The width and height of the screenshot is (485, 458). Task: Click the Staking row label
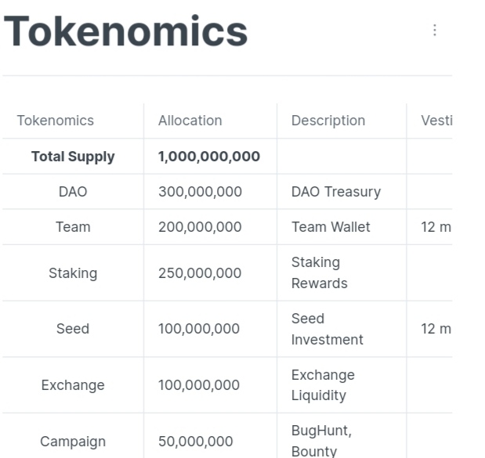click(x=73, y=273)
